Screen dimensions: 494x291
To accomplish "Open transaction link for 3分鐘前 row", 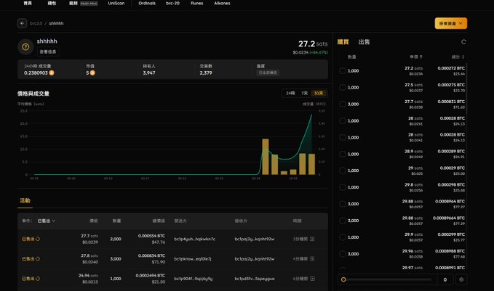I will 312,239.
